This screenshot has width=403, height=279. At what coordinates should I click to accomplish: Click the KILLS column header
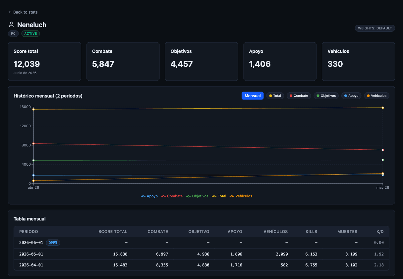click(312, 232)
